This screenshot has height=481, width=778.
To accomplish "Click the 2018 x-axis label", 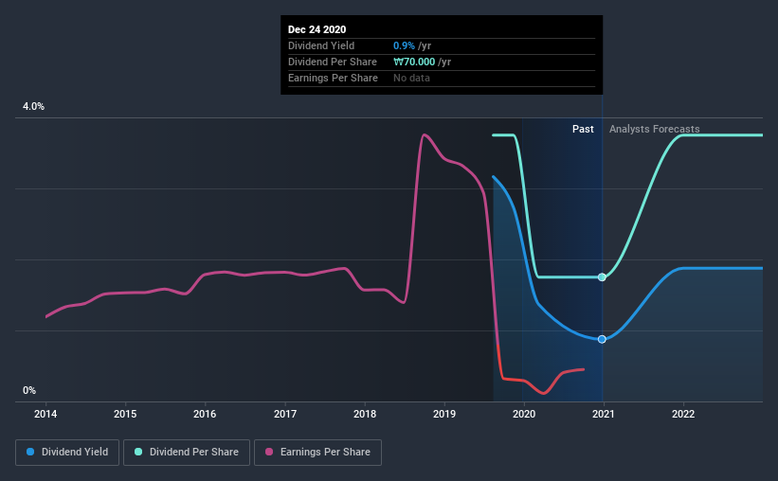I will click(365, 414).
